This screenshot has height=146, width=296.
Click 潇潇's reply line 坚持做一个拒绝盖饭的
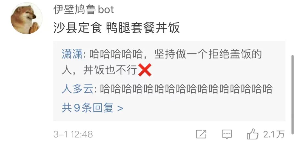click(x=208, y=54)
